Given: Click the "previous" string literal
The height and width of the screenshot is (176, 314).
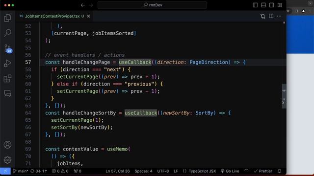Looking at the screenshot, I should point(139,84).
